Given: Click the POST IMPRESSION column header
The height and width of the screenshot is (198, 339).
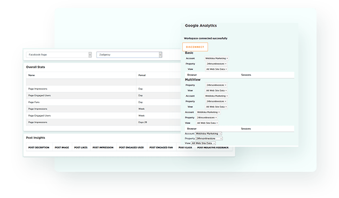Looking at the screenshot, I should coord(103,147).
